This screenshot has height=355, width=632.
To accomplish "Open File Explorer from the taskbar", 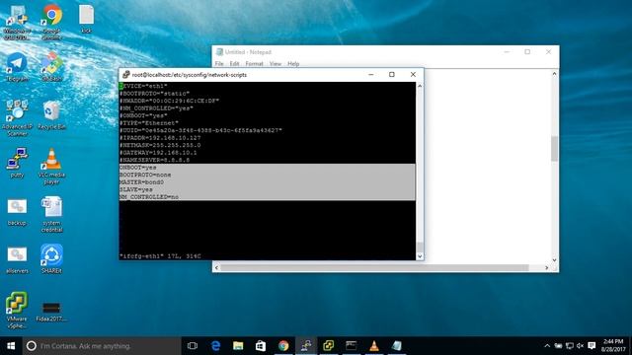I will 238,346.
